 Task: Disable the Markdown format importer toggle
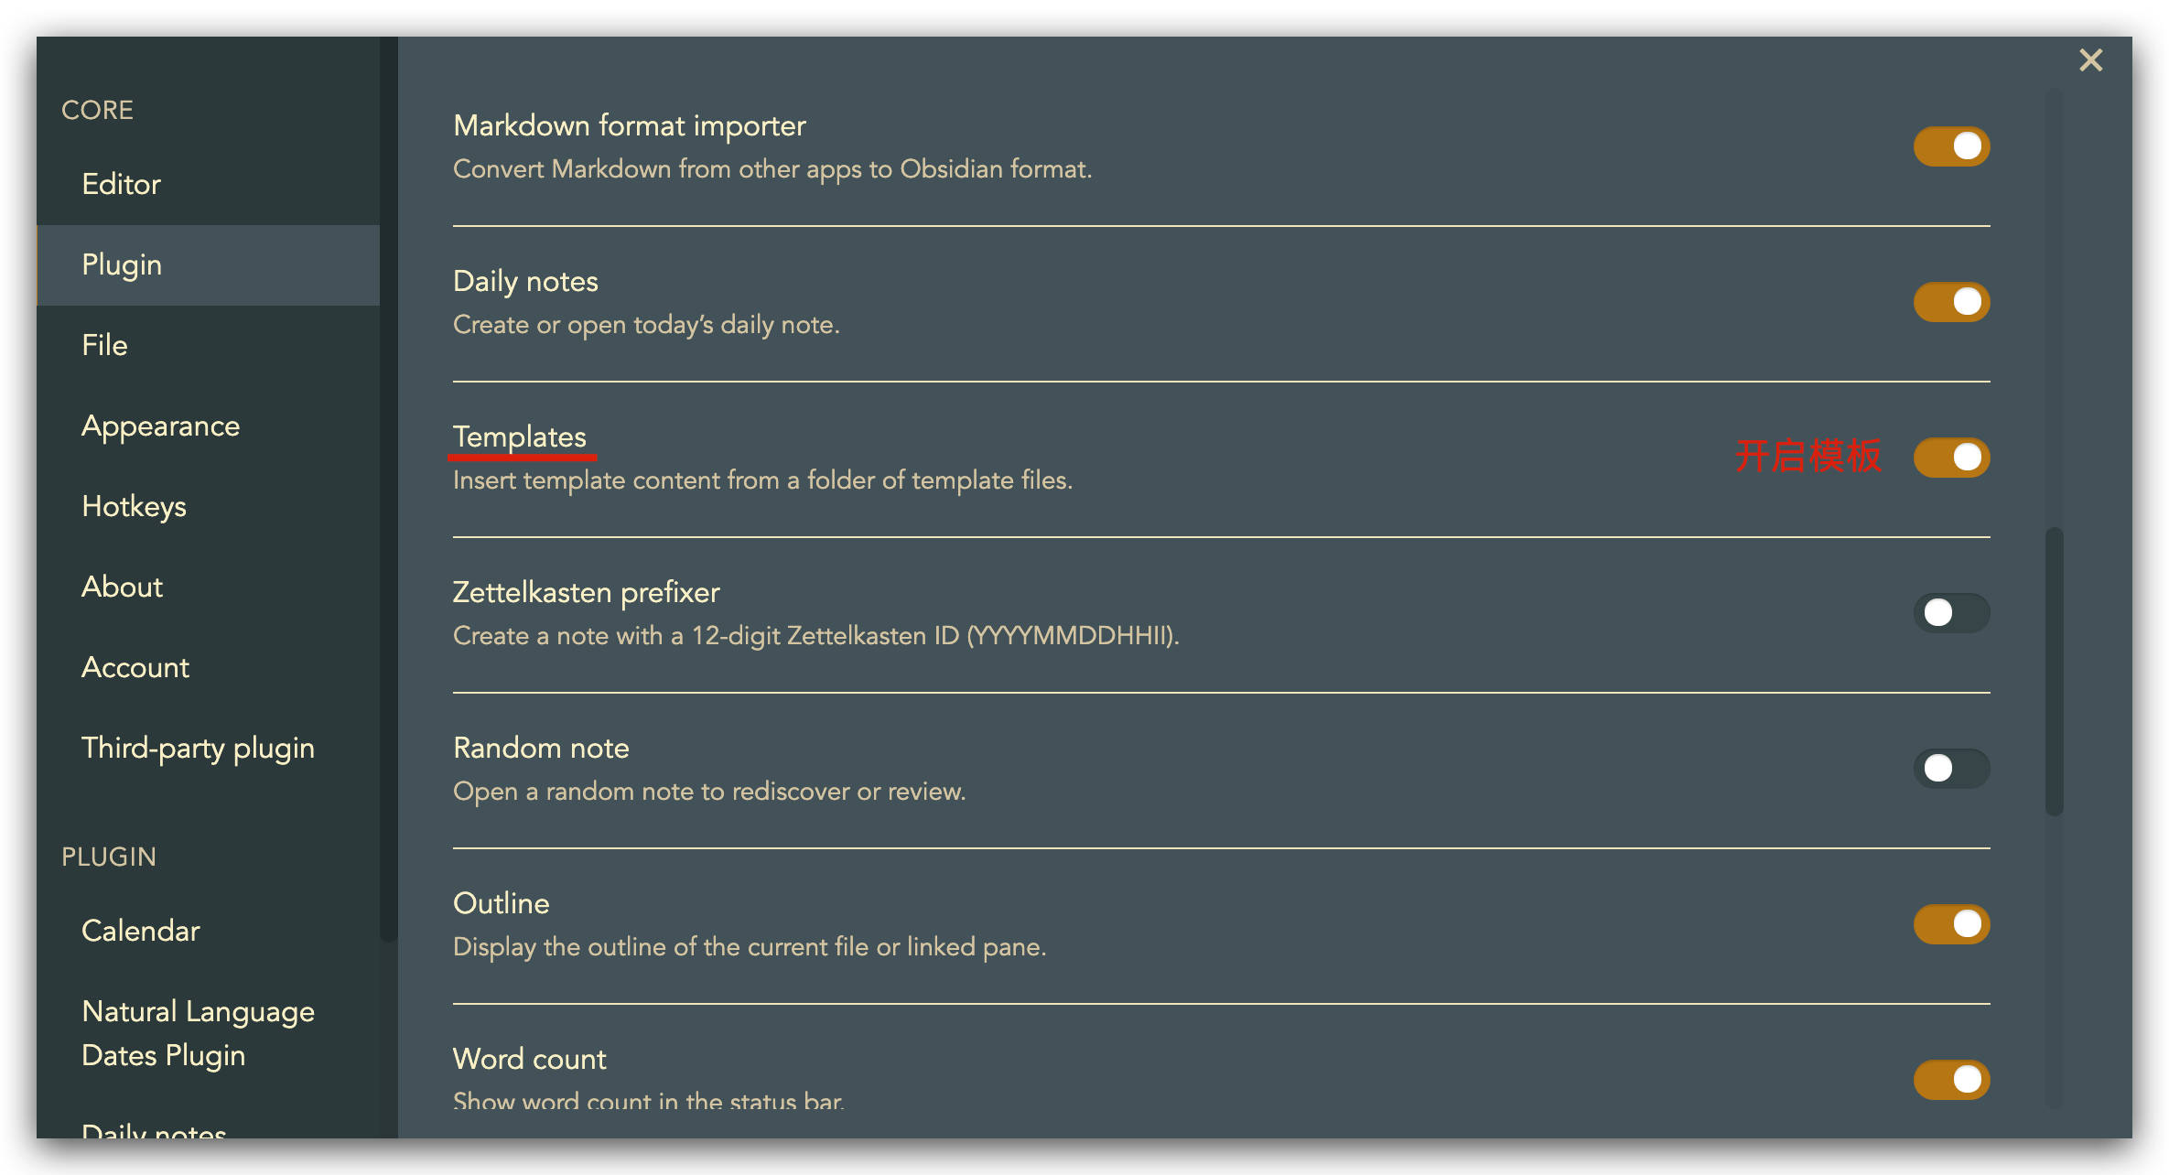[1951, 146]
